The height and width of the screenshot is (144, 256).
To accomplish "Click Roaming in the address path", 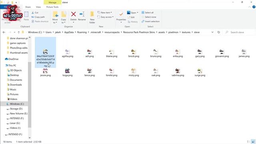I will (x=82, y=32).
